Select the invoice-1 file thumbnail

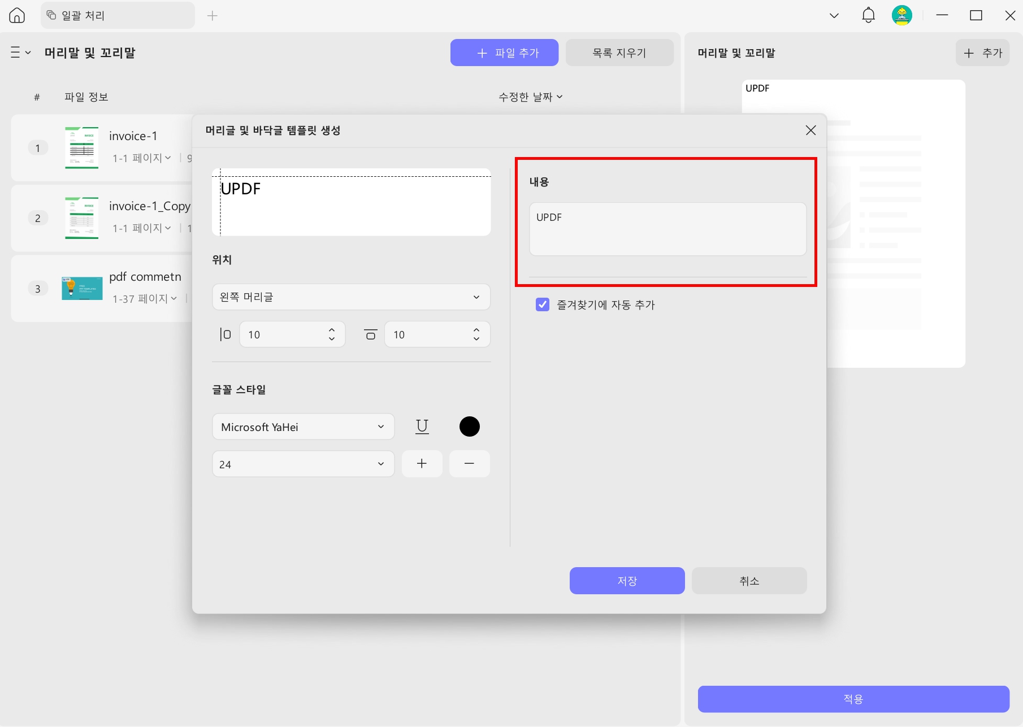82,148
